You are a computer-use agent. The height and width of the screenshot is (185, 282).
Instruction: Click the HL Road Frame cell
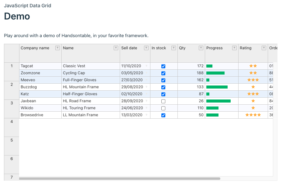coord(91,101)
